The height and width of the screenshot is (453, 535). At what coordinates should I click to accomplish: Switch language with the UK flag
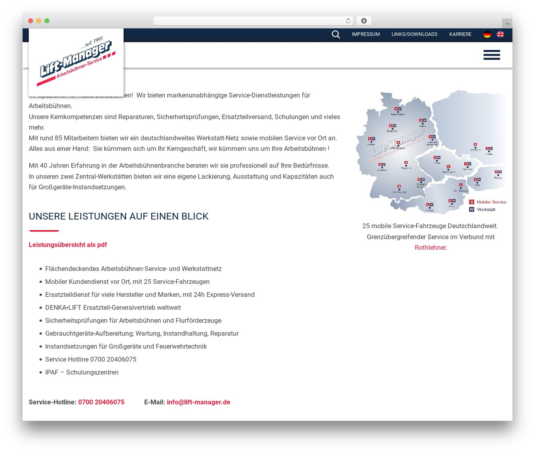click(500, 34)
